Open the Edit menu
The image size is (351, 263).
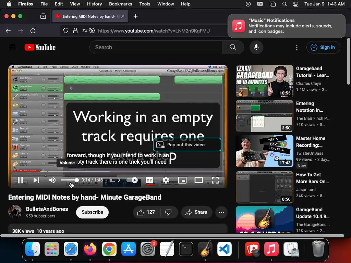(59, 4)
